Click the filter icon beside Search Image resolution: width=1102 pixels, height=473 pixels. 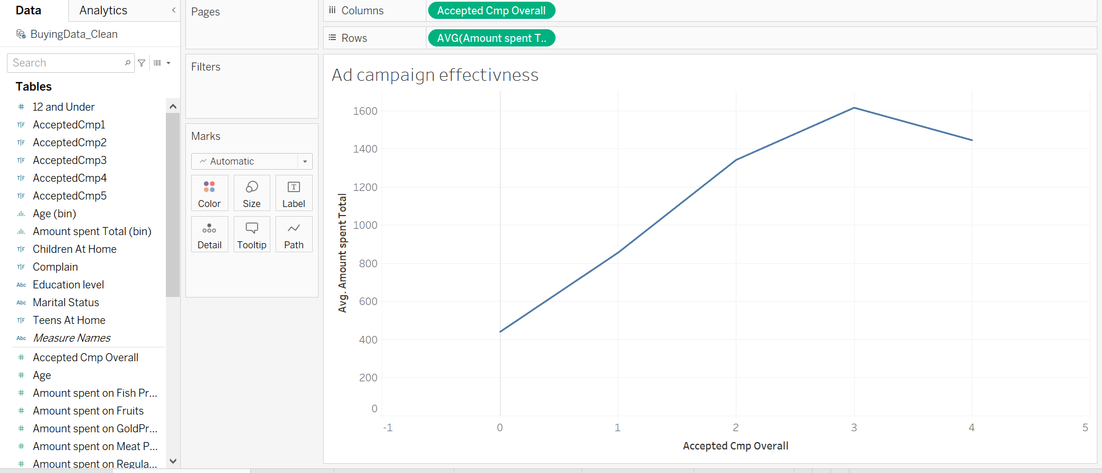pos(142,63)
